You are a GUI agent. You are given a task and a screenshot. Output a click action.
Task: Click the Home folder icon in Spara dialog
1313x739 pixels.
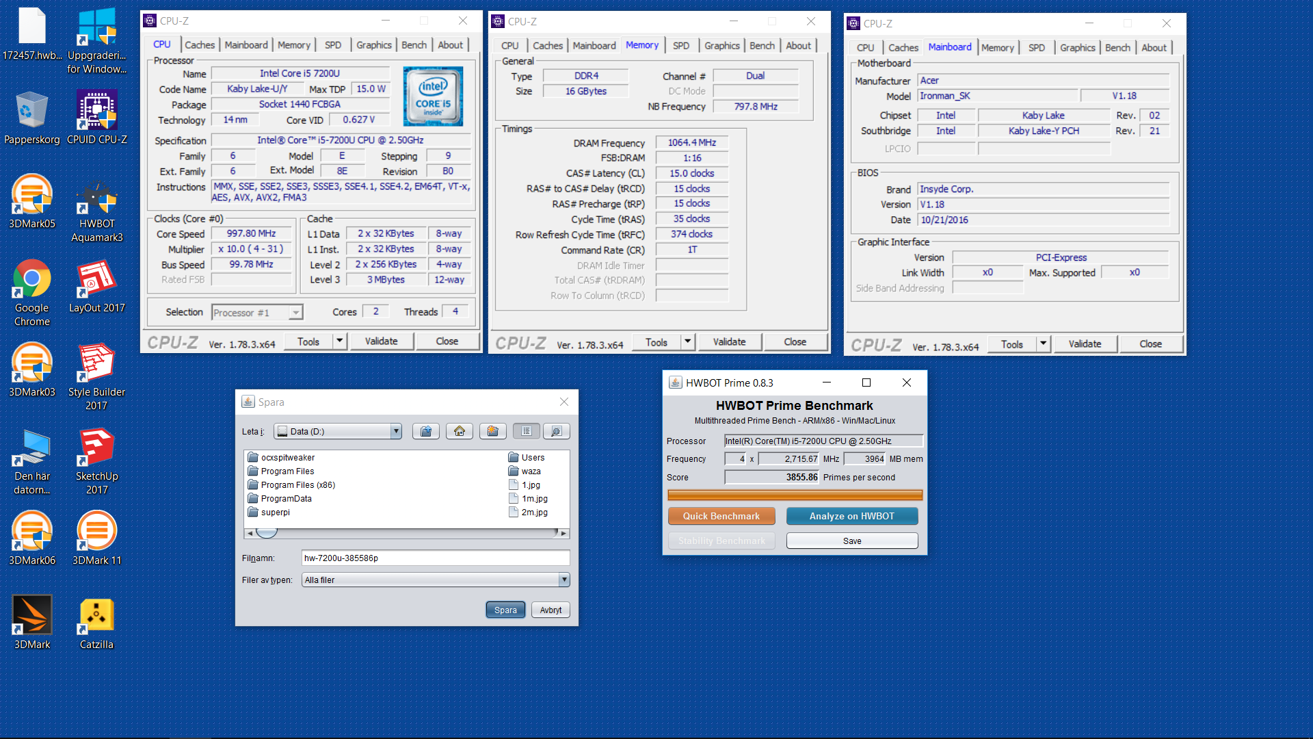pos(460,431)
